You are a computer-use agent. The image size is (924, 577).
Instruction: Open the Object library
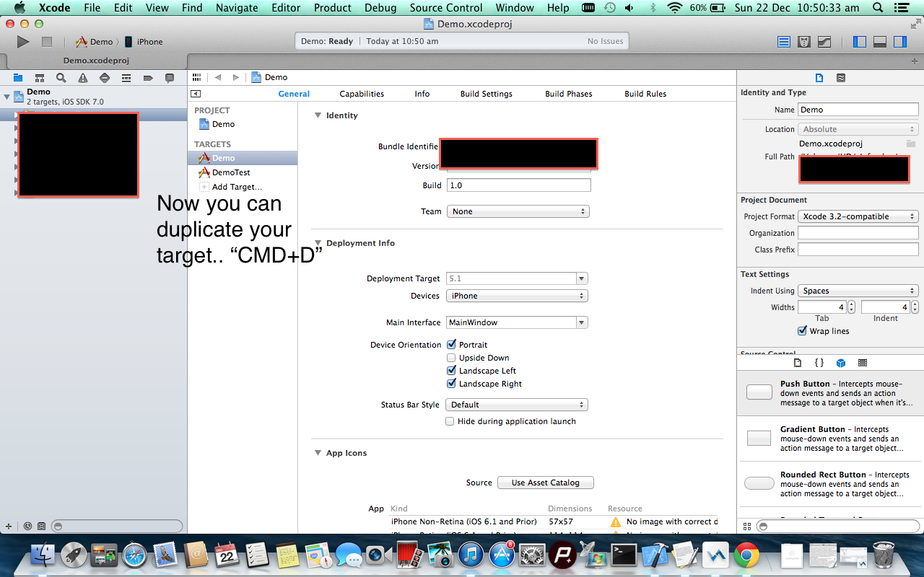pos(841,363)
